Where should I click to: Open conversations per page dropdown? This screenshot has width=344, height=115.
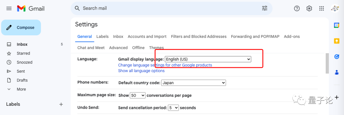138,96
